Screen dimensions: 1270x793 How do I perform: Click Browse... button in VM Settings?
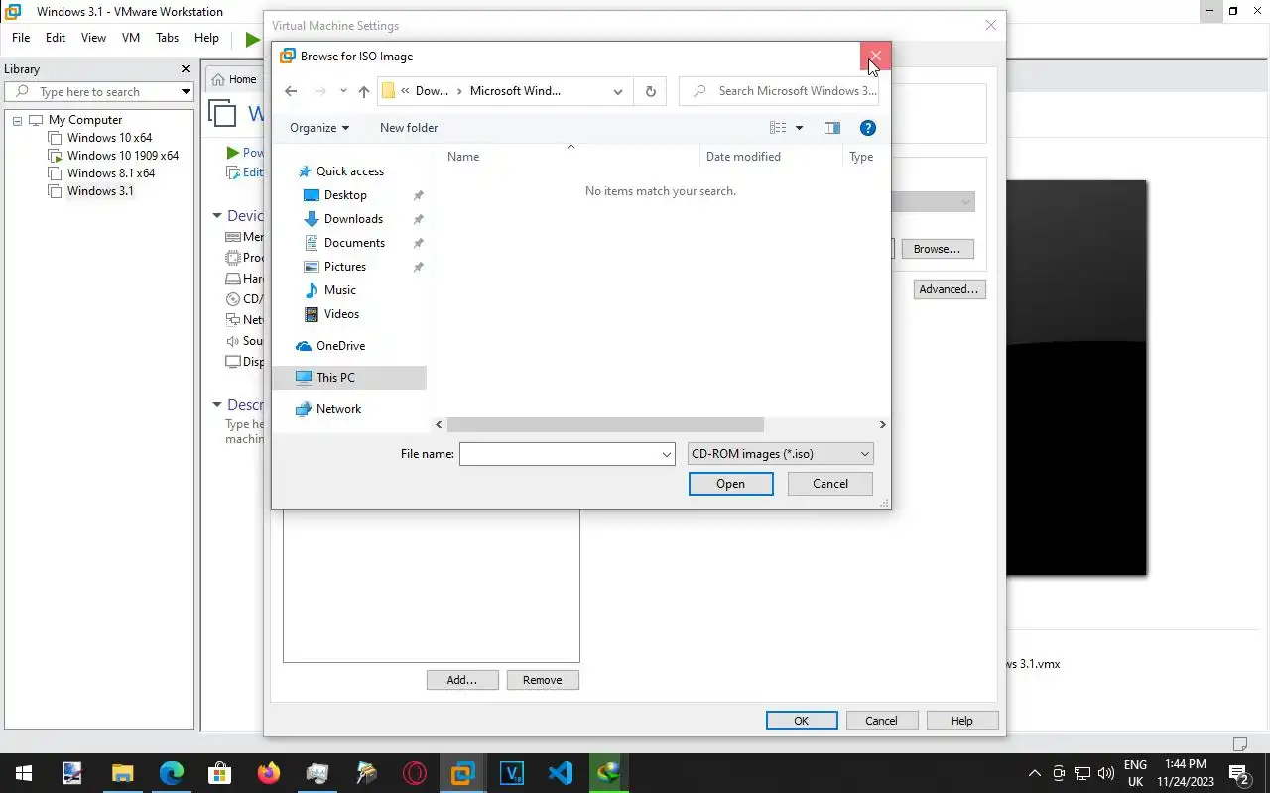938,249
